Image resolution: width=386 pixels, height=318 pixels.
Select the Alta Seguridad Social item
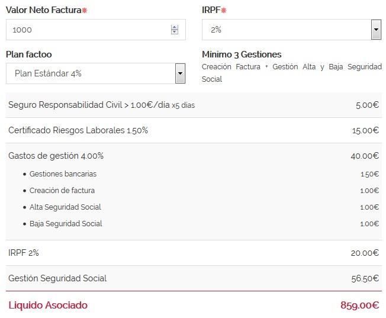(65, 207)
